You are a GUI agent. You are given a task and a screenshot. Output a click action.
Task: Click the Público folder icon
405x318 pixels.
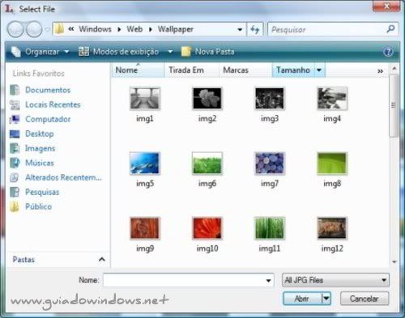pos(15,206)
